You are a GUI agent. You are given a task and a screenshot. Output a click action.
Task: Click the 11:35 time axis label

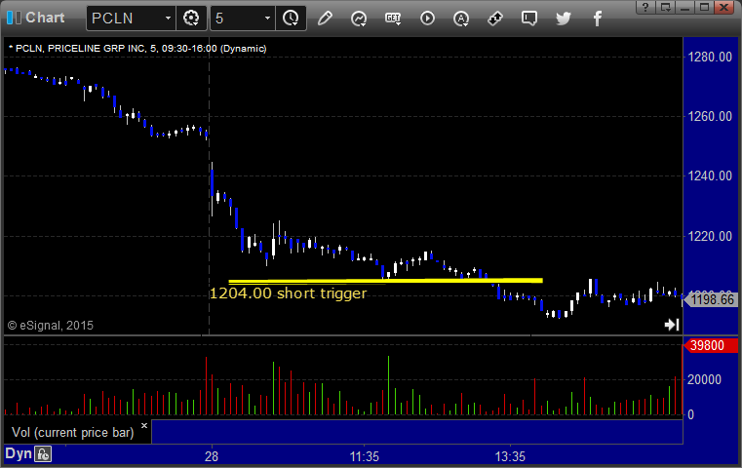click(365, 456)
